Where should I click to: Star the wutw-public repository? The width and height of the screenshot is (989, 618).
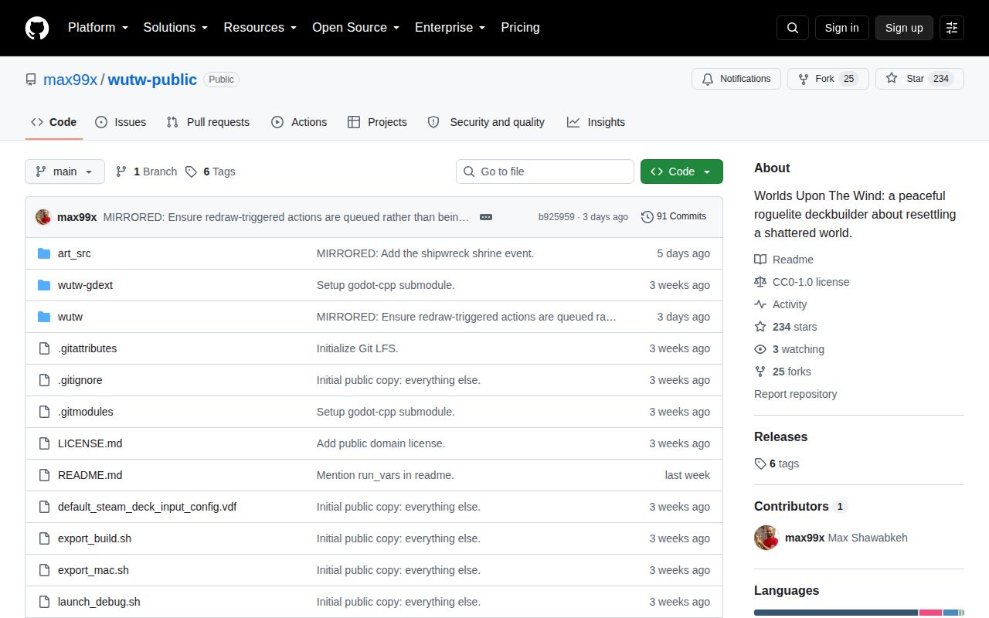[x=919, y=79]
